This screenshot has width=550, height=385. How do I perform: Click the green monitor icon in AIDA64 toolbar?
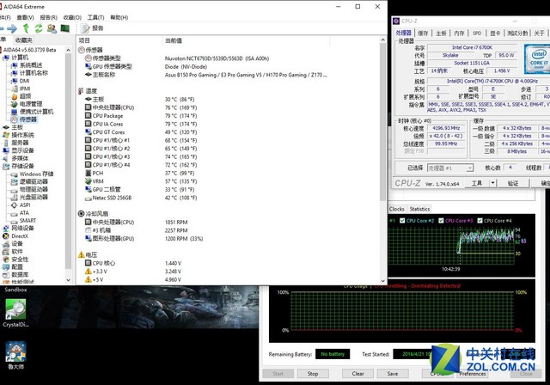[x=65, y=28]
